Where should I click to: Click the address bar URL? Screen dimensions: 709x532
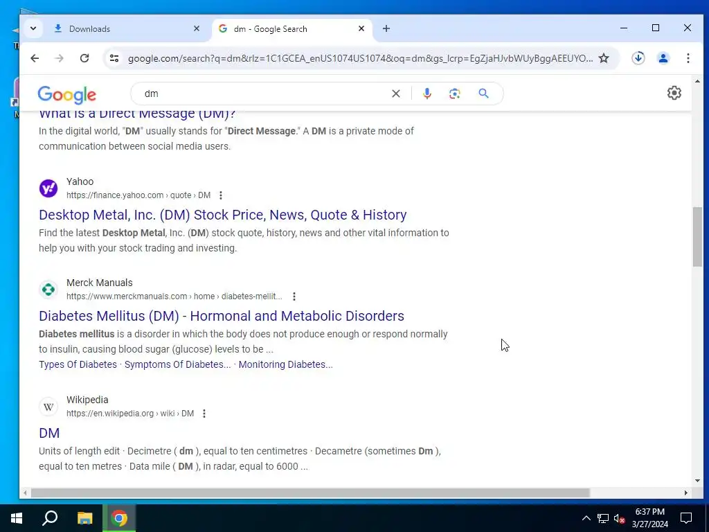point(360,58)
